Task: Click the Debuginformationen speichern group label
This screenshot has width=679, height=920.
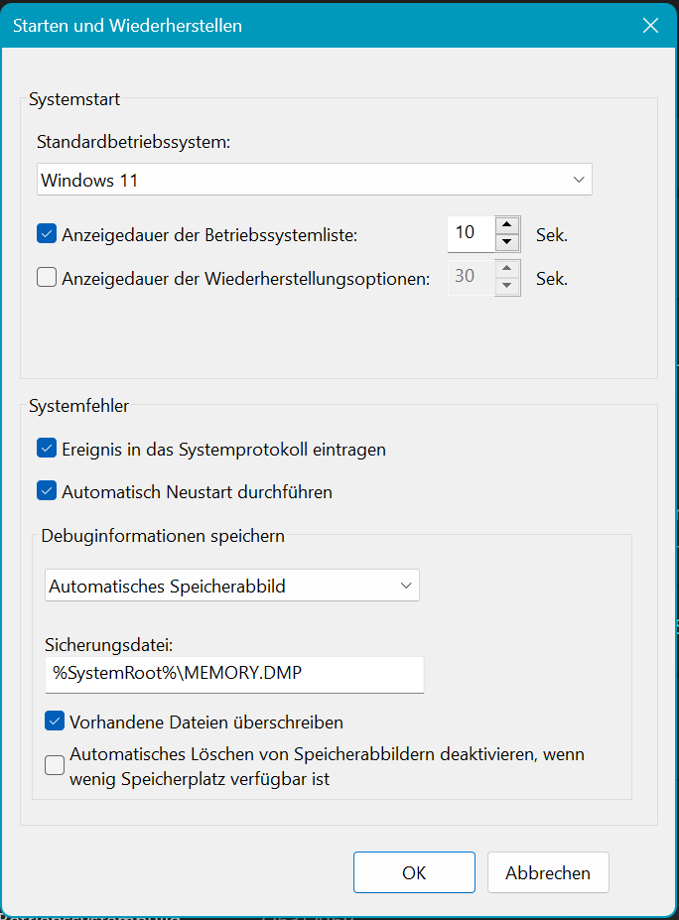Action: (x=163, y=536)
